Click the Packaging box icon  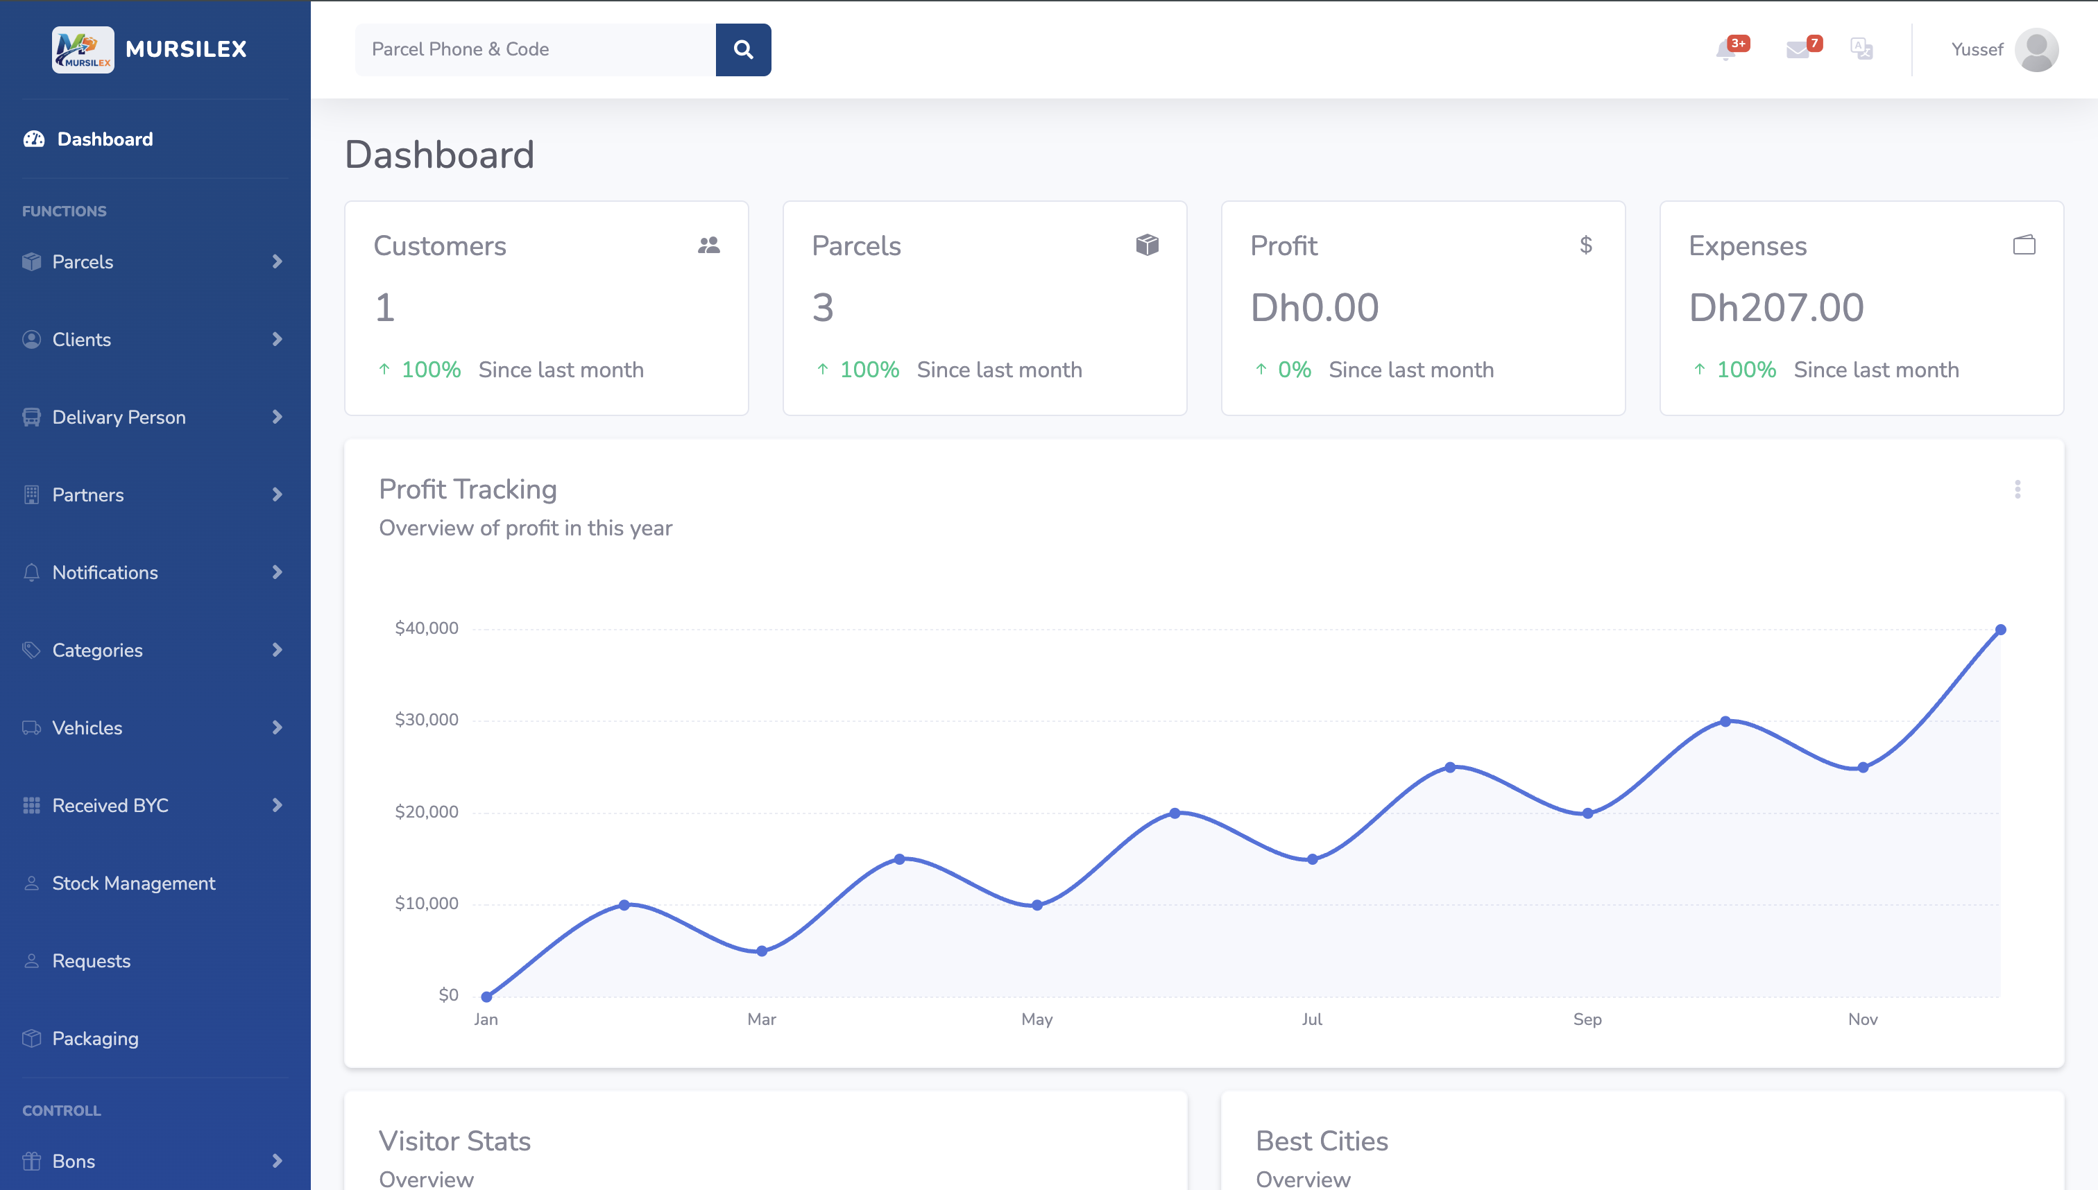[32, 1039]
